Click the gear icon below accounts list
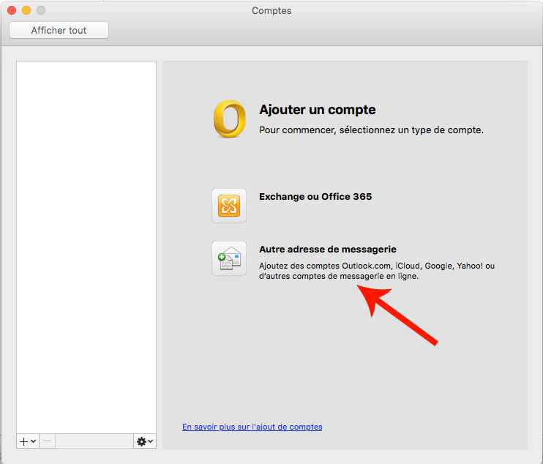Image resolution: width=543 pixels, height=464 pixels. [141, 441]
